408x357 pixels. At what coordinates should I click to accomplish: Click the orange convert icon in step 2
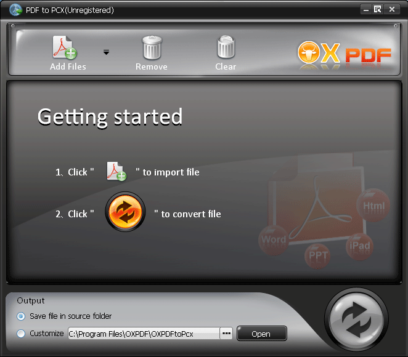(x=125, y=212)
